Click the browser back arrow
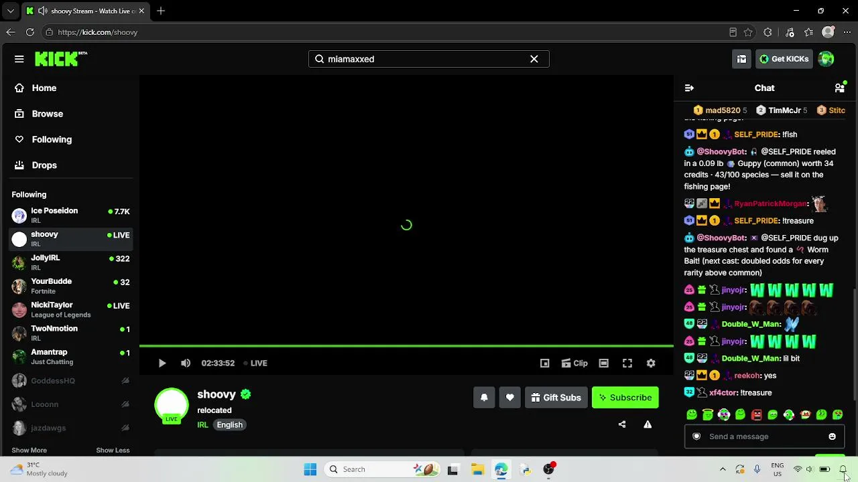858x482 pixels. tap(11, 32)
